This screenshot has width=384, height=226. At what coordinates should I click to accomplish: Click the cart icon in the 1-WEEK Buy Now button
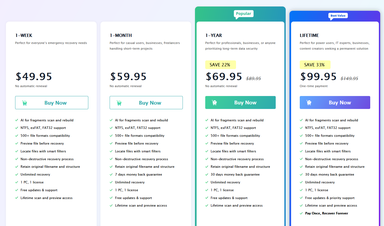(25, 103)
